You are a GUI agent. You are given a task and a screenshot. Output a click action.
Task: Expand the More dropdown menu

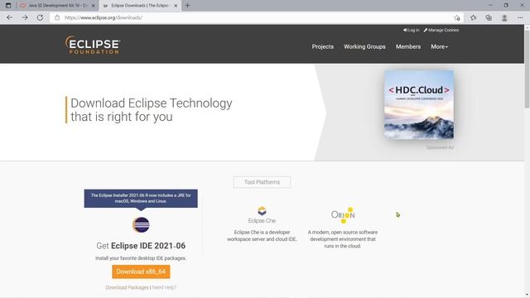point(439,46)
